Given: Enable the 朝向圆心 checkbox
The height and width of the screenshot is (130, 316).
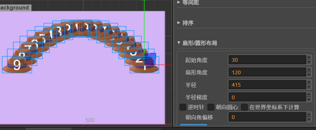Looking at the screenshot, I should tap(211, 107).
